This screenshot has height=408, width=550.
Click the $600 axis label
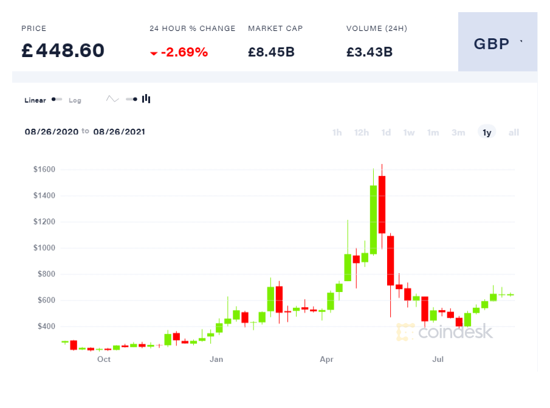(x=46, y=300)
